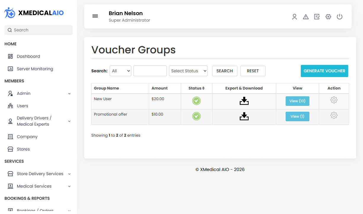Download the New User voucher export

pos(244,101)
